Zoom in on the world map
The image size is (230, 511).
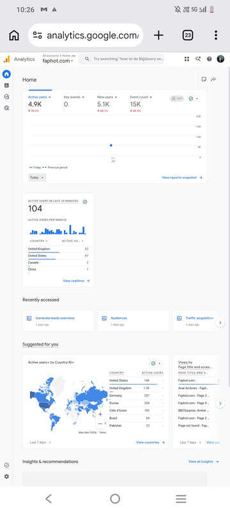point(100,414)
